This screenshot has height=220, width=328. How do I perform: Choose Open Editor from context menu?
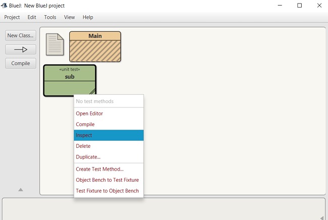click(x=109, y=114)
